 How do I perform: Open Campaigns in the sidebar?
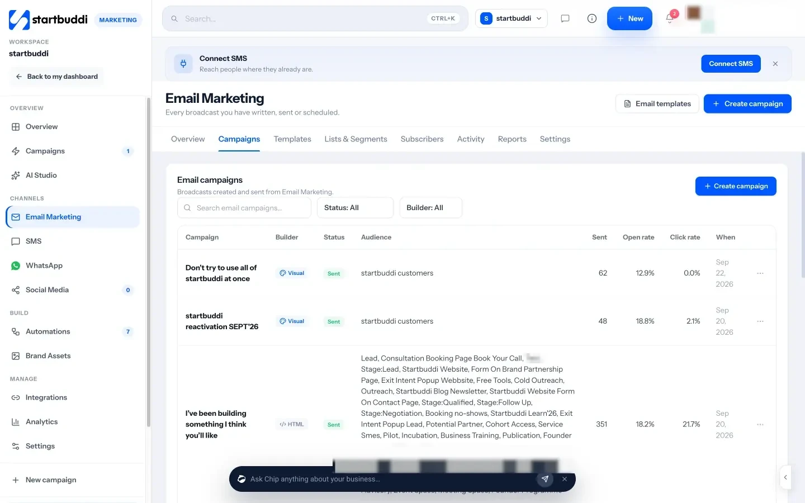click(73, 151)
